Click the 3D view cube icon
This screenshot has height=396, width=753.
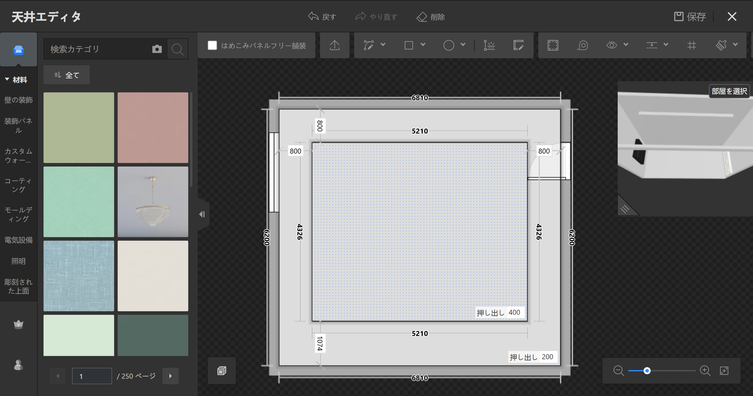tap(222, 371)
